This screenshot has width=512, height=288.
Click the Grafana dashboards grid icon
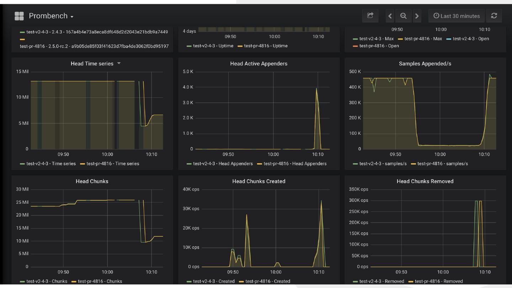(19, 16)
